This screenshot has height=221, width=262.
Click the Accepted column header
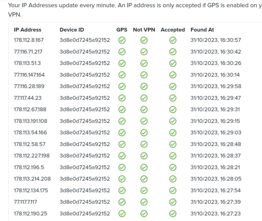click(173, 30)
